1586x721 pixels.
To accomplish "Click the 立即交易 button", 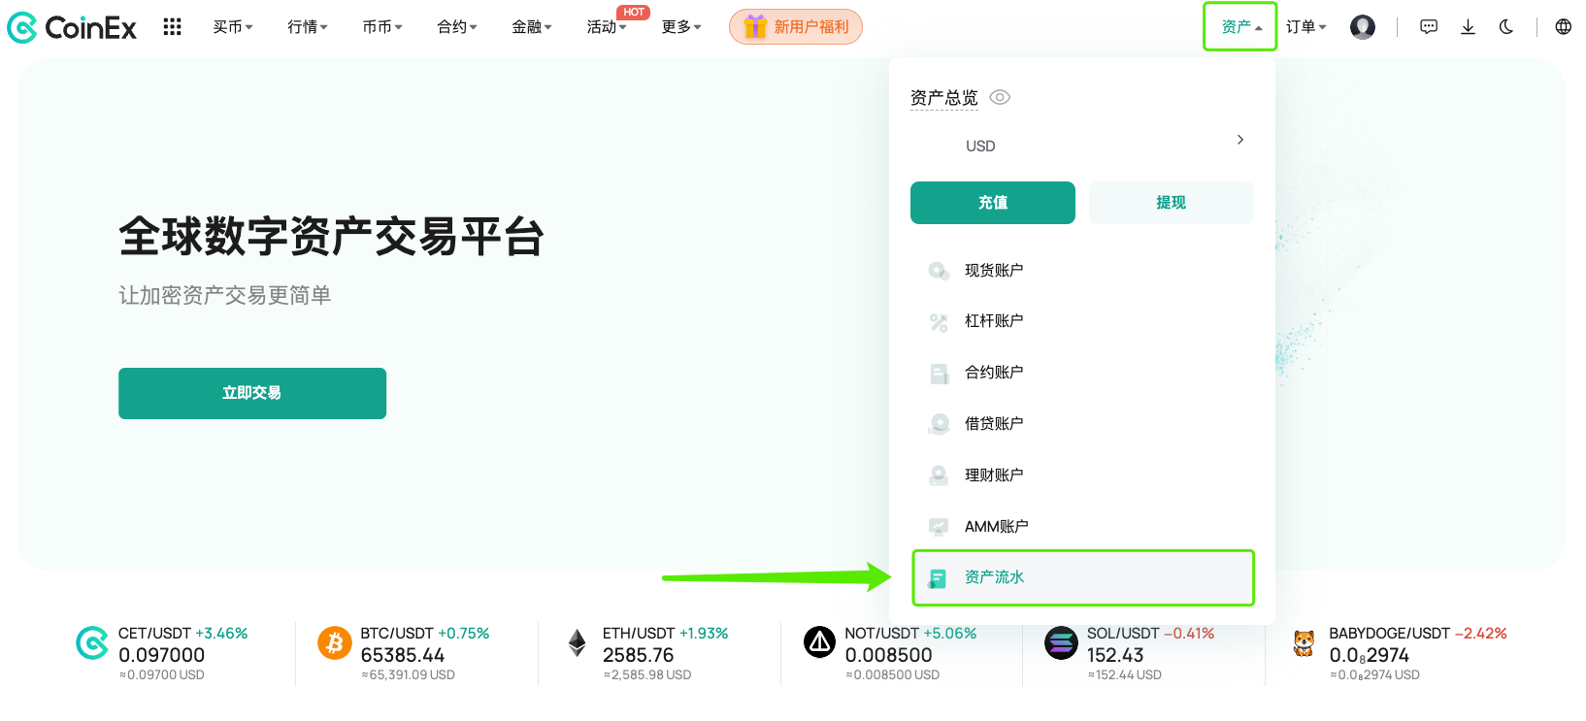I will click(x=252, y=393).
